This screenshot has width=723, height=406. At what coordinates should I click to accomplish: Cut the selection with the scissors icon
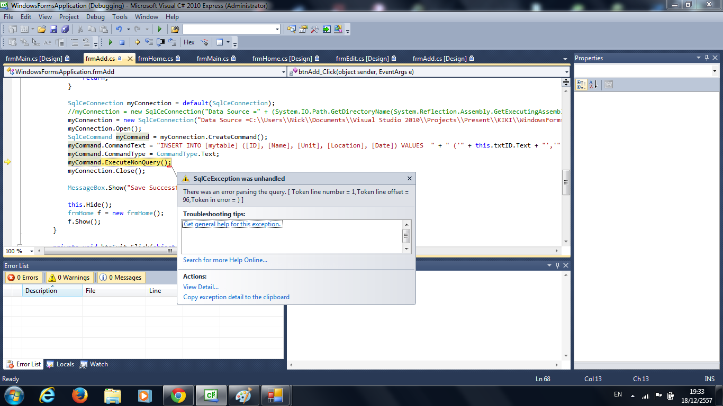[x=80, y=29]
